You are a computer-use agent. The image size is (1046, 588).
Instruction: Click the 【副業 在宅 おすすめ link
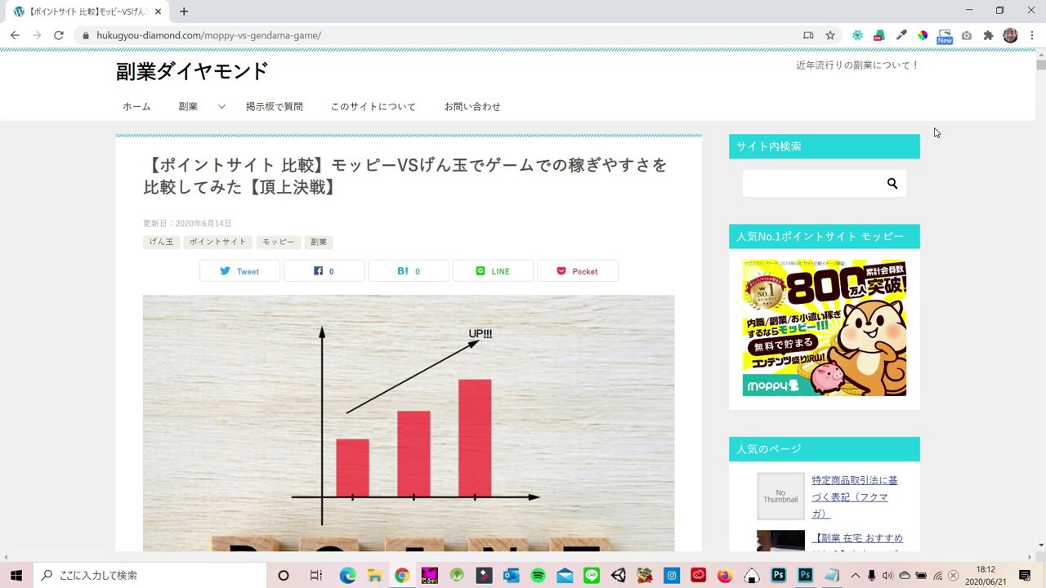(857, 538)
